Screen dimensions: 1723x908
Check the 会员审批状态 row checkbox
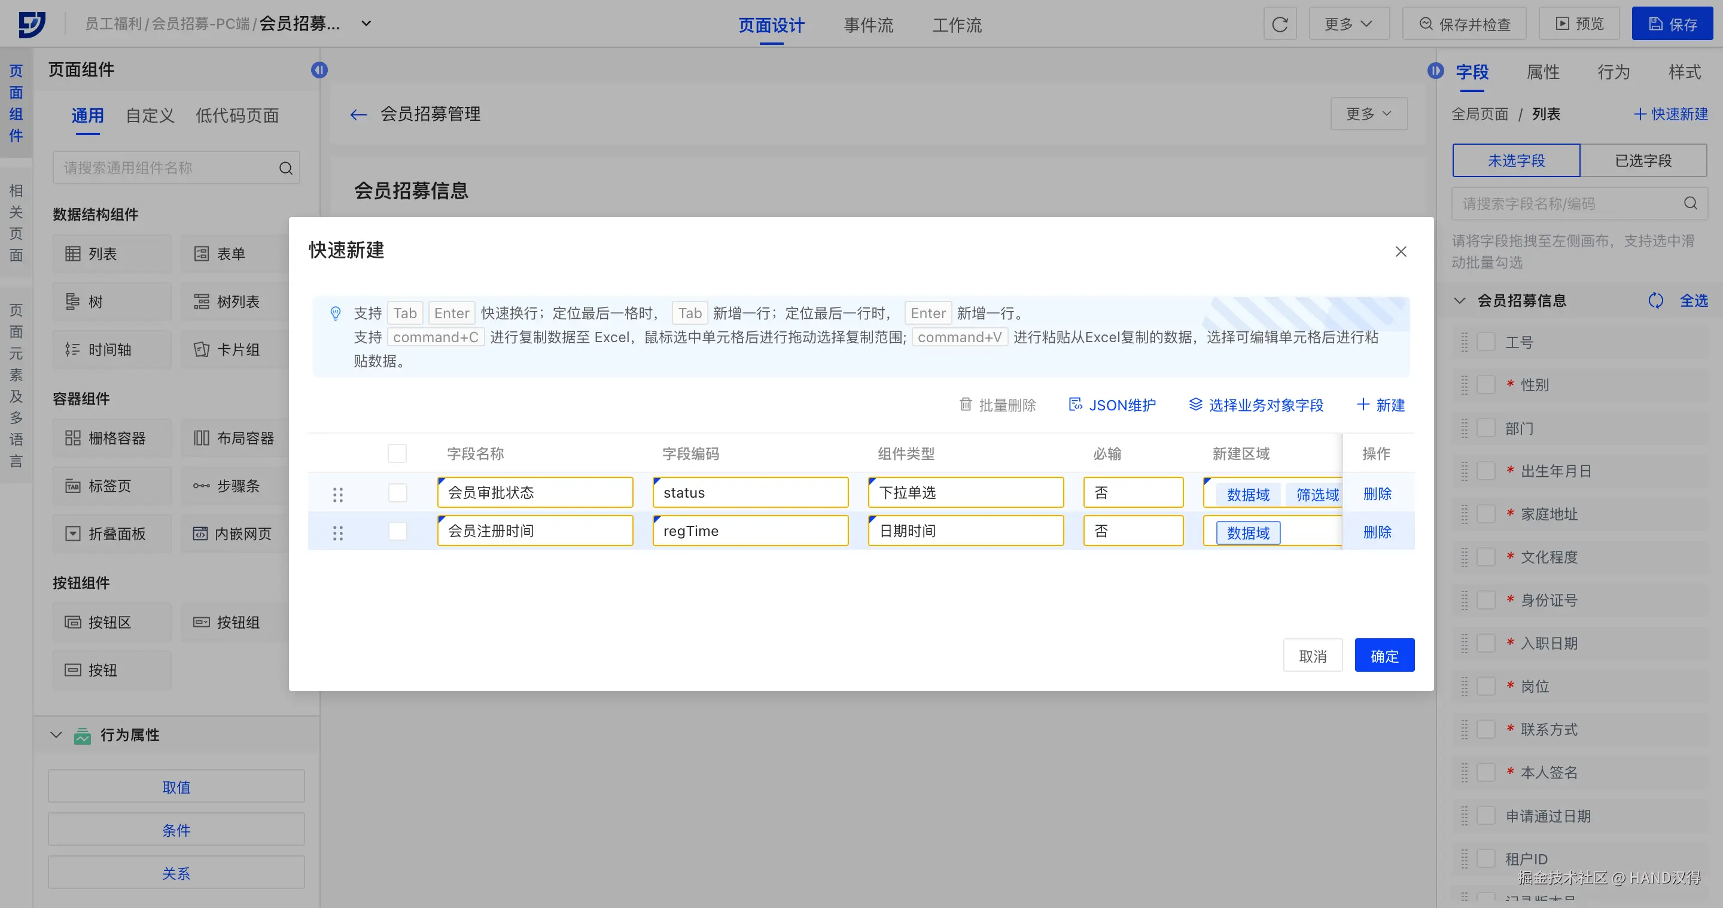tap(397, 493)
